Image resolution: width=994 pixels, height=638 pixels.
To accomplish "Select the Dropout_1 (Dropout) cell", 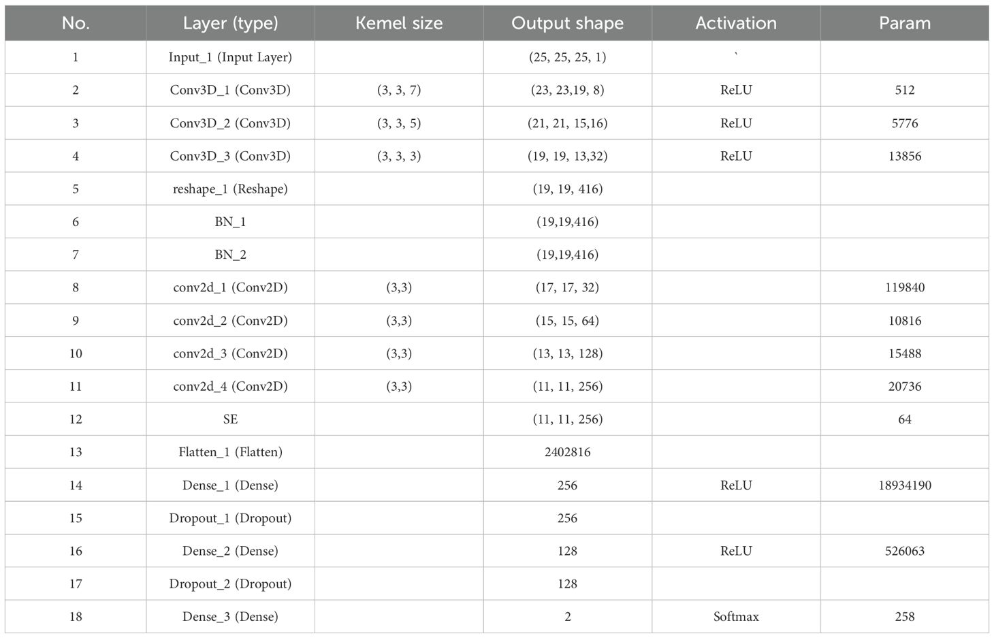I will (230, 517).
